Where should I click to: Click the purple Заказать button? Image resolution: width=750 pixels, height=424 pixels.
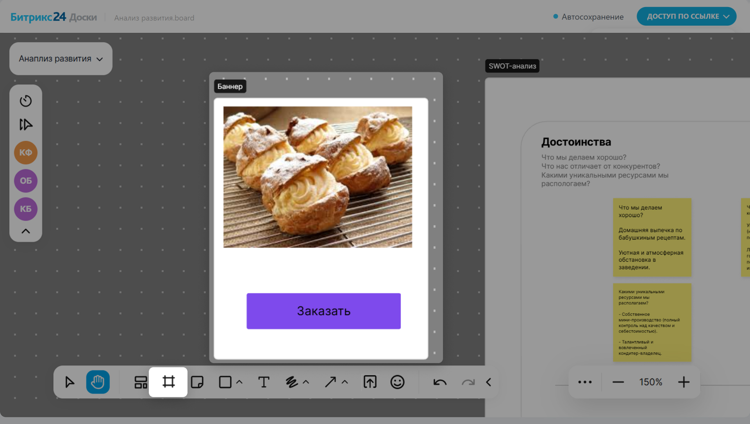click(x=323, y=311)
